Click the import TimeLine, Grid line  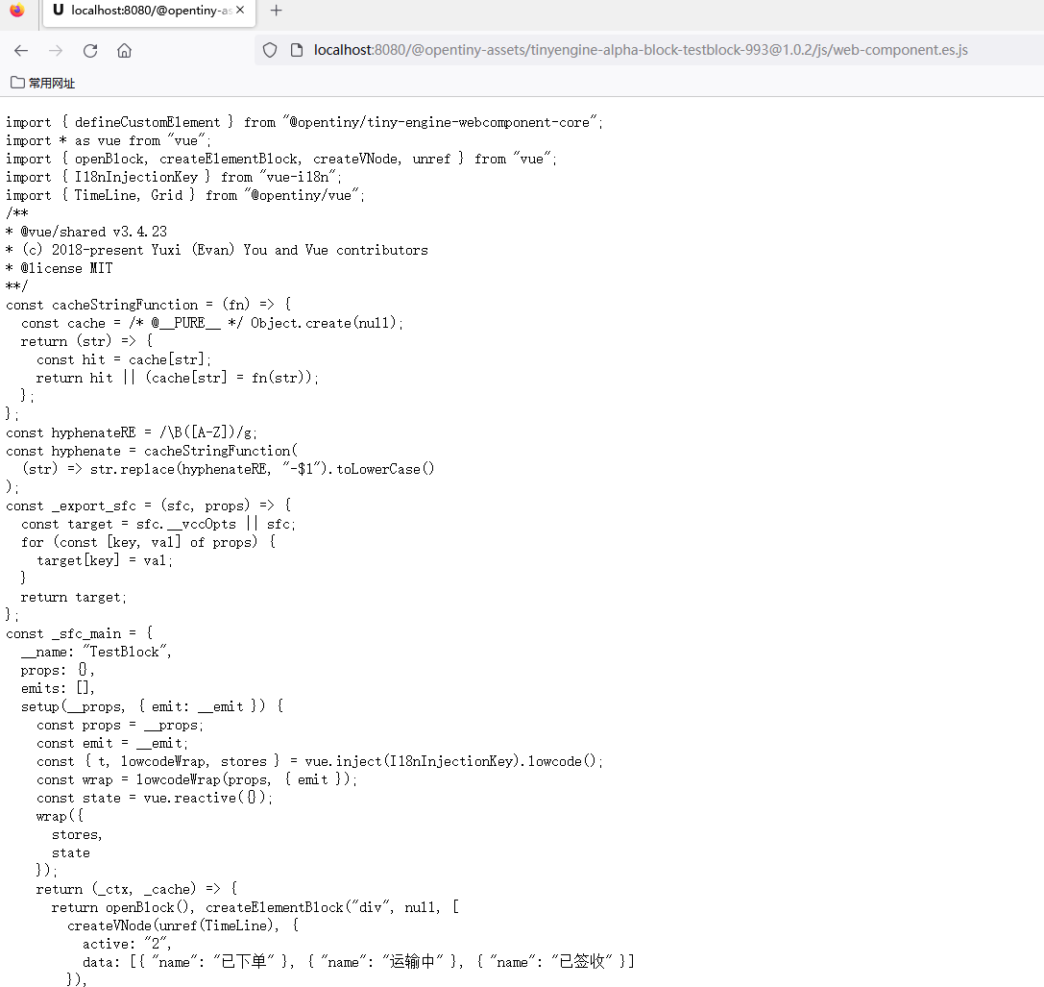[185, 195]
